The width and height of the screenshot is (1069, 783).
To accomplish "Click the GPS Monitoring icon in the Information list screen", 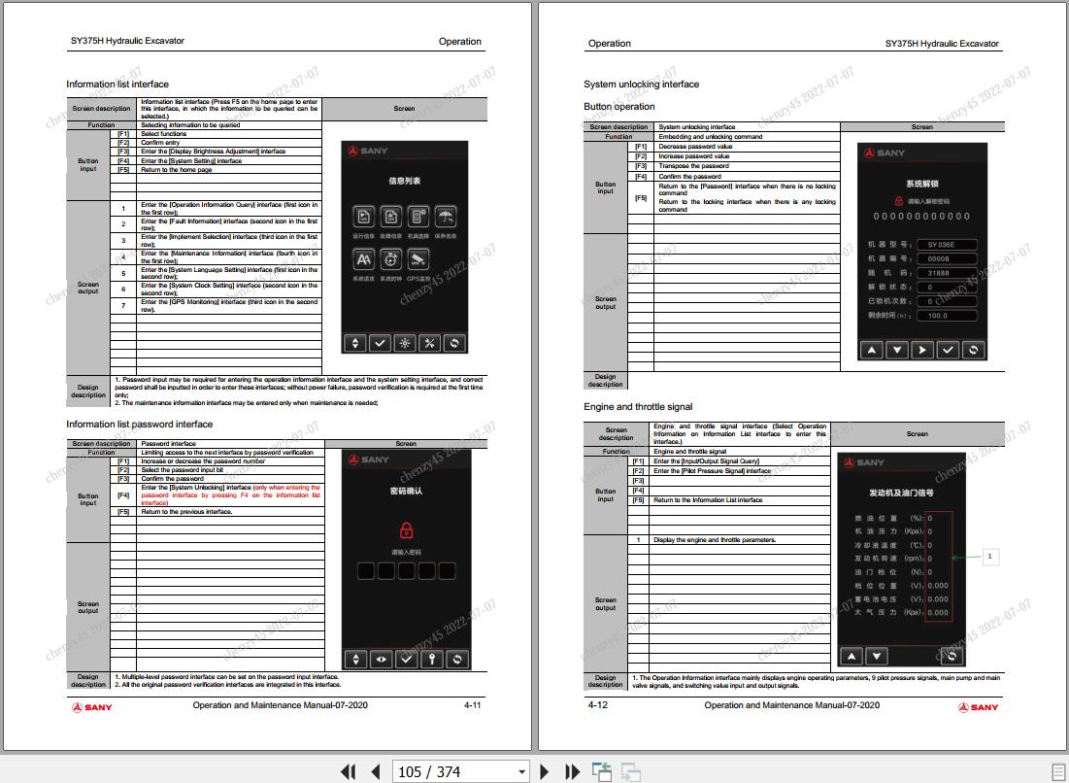I will click(x=418, y=259).
